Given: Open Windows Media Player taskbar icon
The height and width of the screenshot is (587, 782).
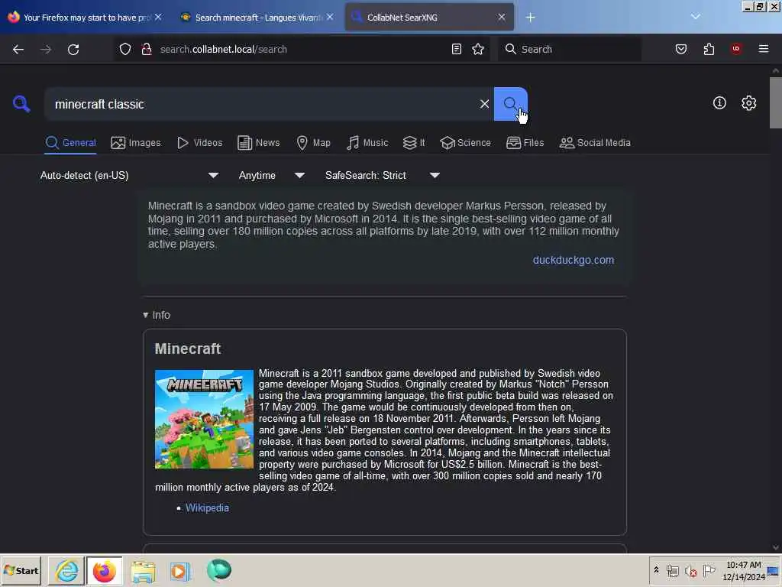Looking at the screenshot, I should (x=180, y=571).
